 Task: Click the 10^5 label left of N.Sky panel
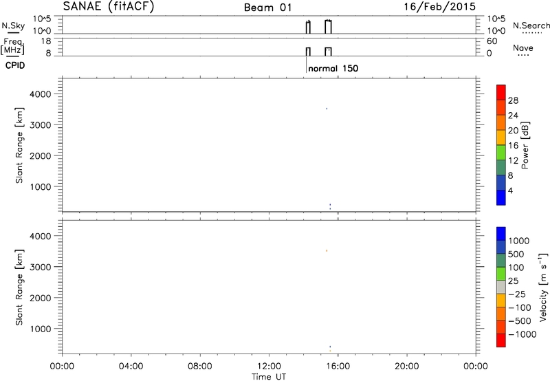[42, 19]
